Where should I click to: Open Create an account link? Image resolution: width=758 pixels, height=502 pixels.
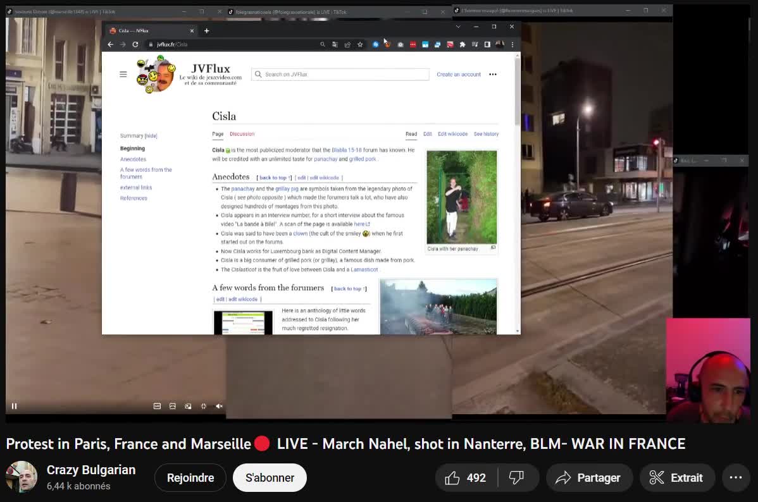click(x=459, y=74)
